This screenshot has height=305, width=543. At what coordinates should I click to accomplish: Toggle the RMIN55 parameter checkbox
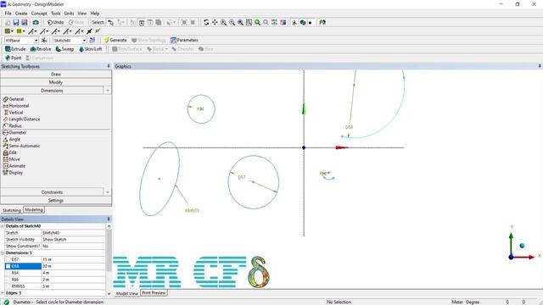(x=8, y=286)
